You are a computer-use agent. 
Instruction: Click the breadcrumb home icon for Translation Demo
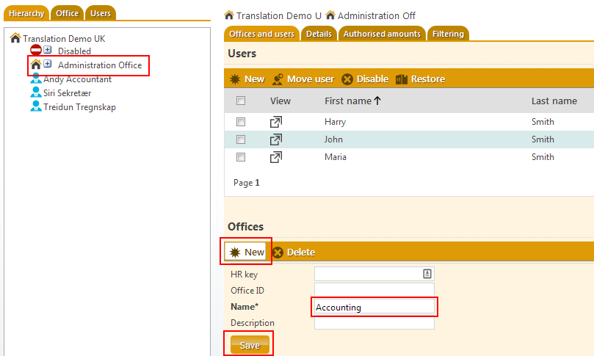tap(229, 15)
